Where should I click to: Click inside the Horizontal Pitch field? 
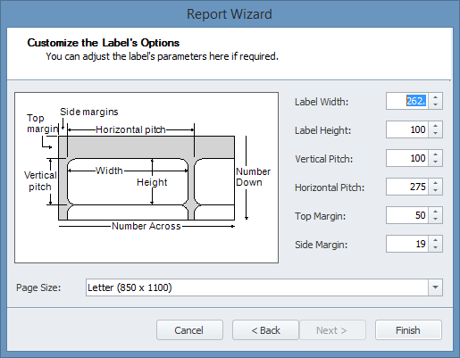407,187
